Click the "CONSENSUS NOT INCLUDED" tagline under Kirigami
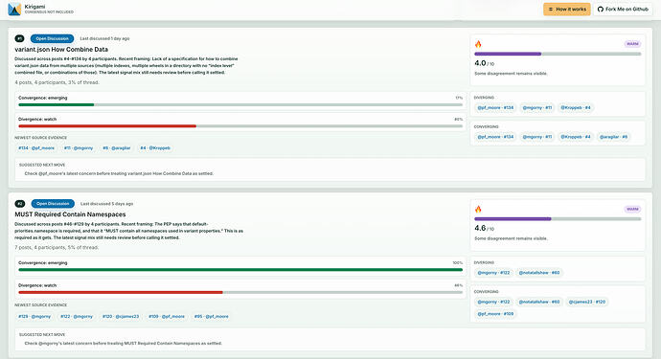 point(49,12)
